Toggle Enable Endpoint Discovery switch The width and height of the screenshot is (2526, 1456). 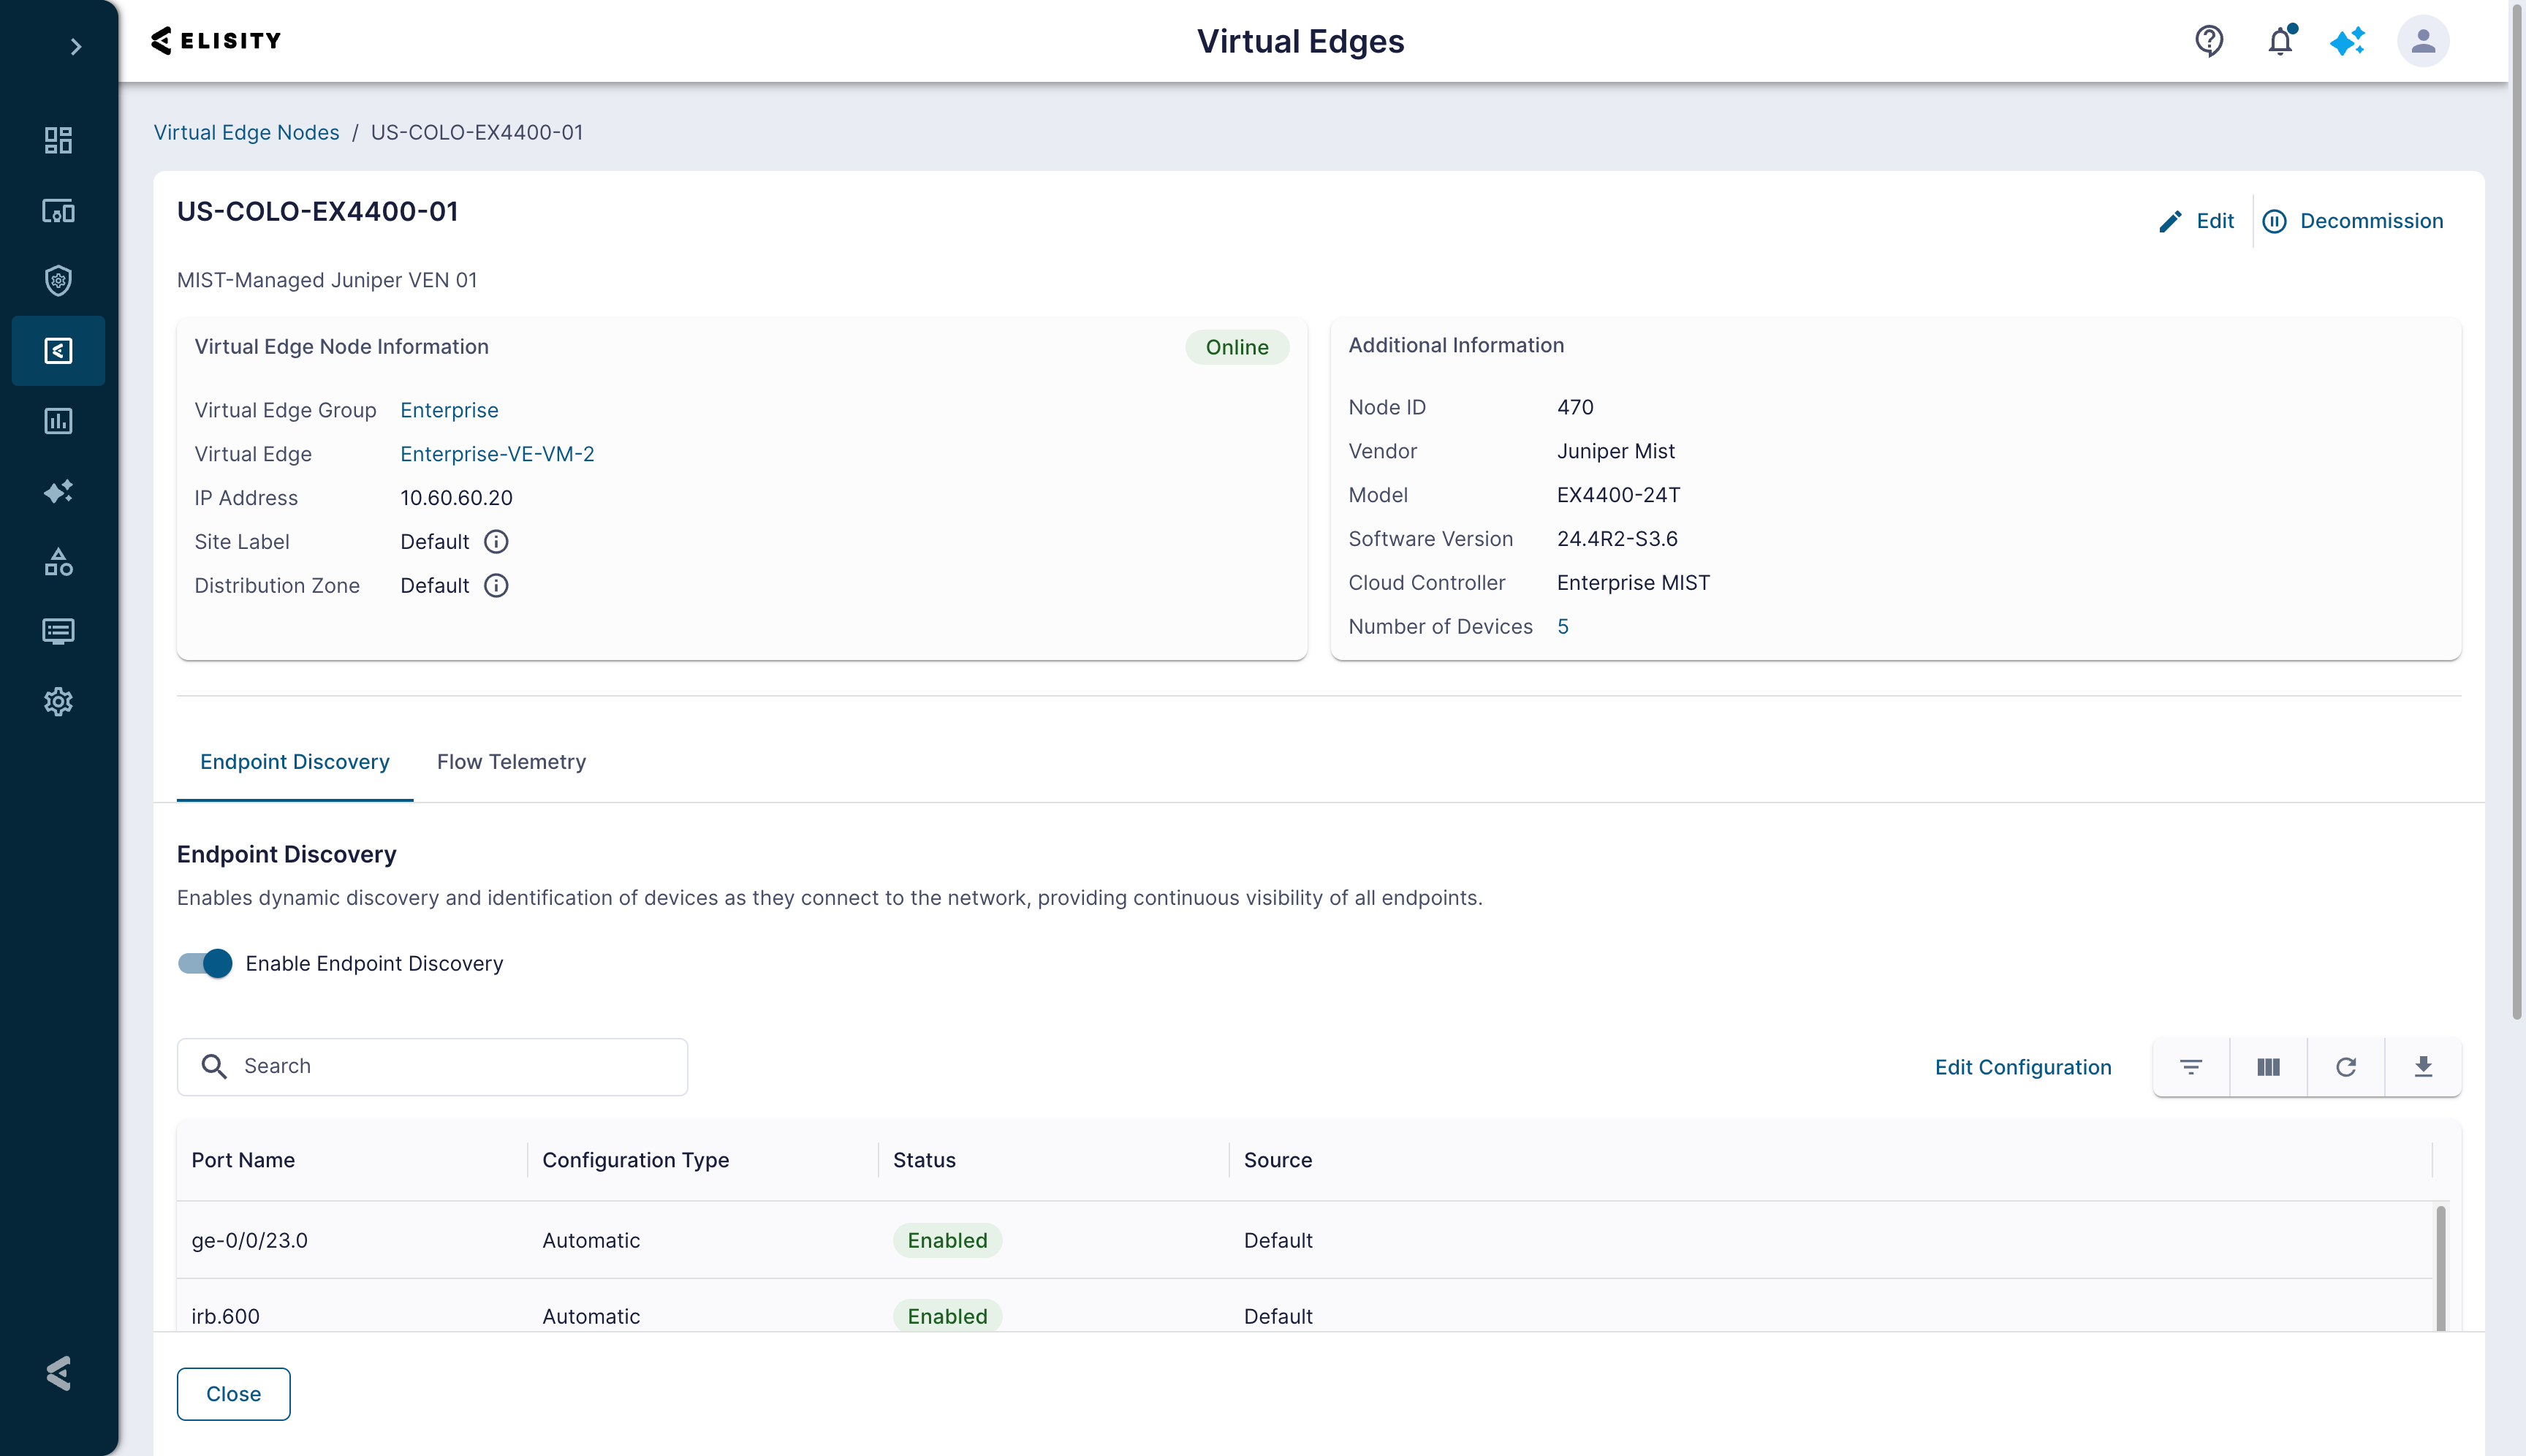click(x=205, y=963)
